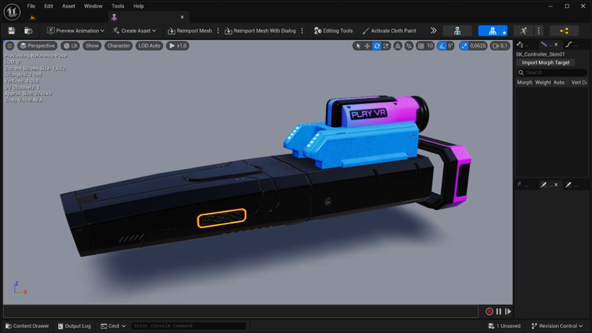Image resolution: width=592 pixels, height=333 pixels.
Task: Open the File menu
Action: click(31, 6)
